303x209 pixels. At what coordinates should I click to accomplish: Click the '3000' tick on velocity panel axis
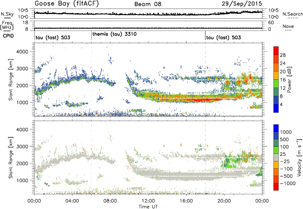click(x=22, y=146)
